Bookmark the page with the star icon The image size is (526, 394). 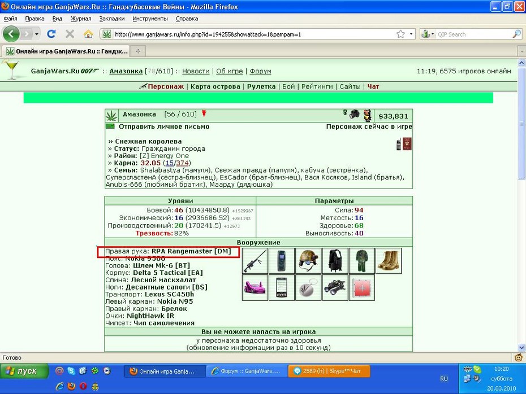(400, 34)
